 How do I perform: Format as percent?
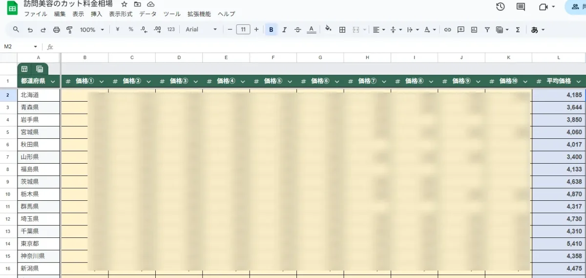point(131,29)
